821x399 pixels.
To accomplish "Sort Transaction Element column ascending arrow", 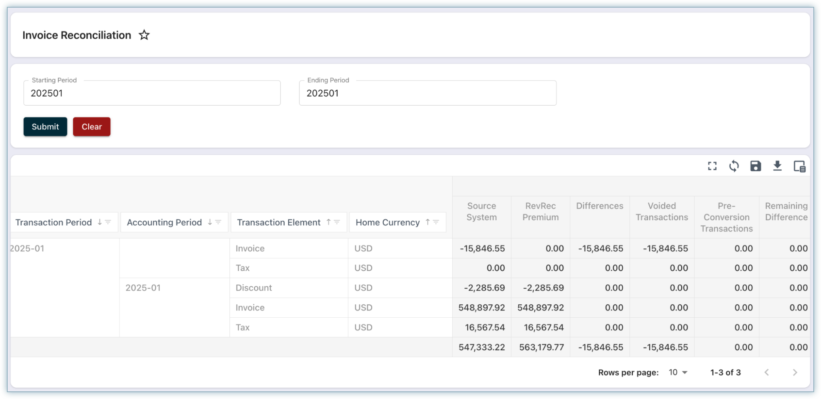I will [x=328, y=222].
